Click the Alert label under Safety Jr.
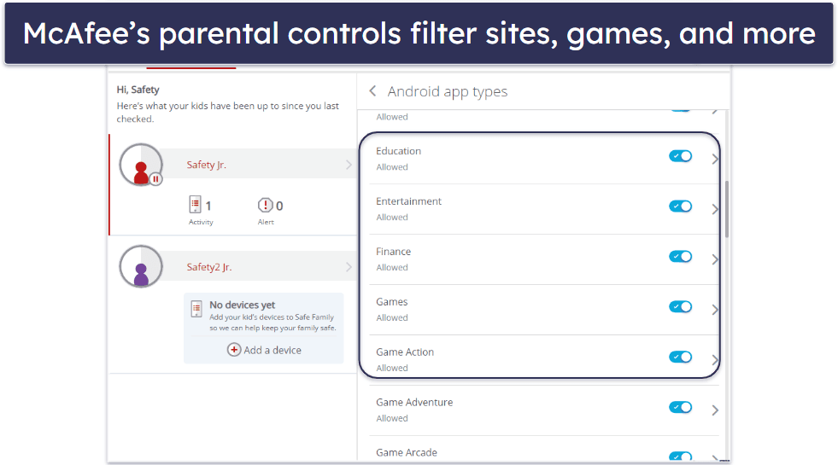Viewport: 838px width, 465px height. [x=266, y=222]
